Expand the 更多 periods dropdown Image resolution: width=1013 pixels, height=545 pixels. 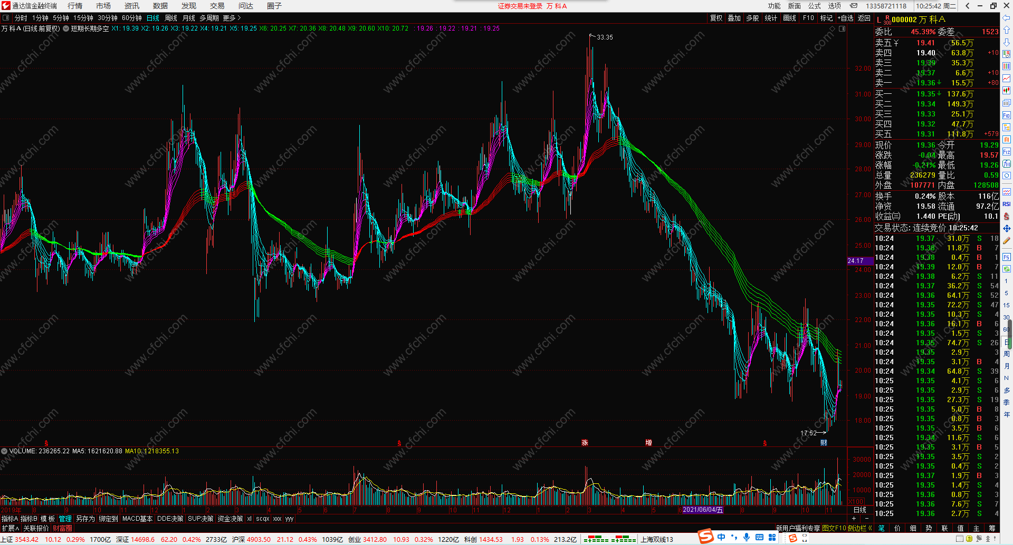(232, 18)
